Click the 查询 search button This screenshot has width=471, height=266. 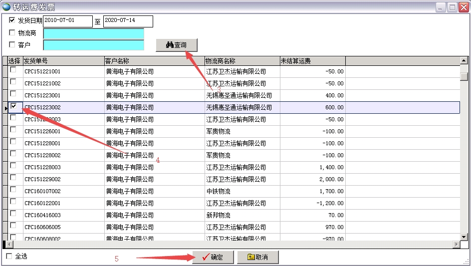pyautogui.click(x=177, y=45)
